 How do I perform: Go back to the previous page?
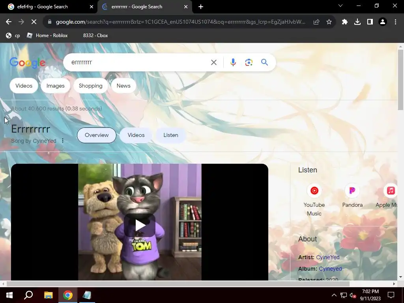(9, 22)
